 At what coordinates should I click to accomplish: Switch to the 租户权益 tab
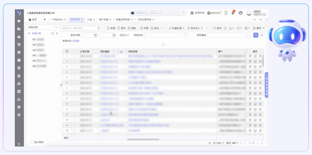pyautogui.click(x=104, y=20)
